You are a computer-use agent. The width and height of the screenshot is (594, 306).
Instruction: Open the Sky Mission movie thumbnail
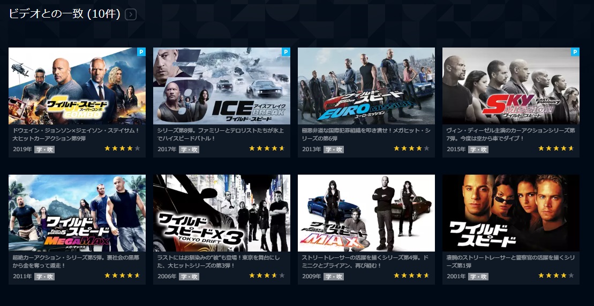pyautogui.click(x=510, y=86)
